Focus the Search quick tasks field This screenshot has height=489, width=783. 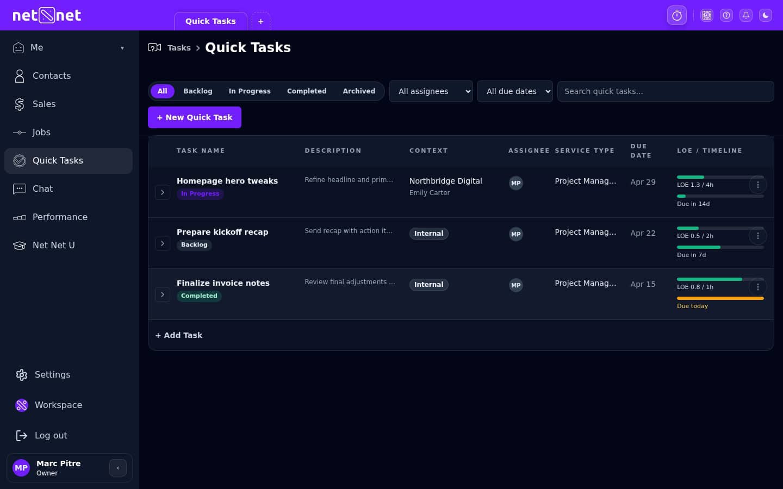pos(665,91)
